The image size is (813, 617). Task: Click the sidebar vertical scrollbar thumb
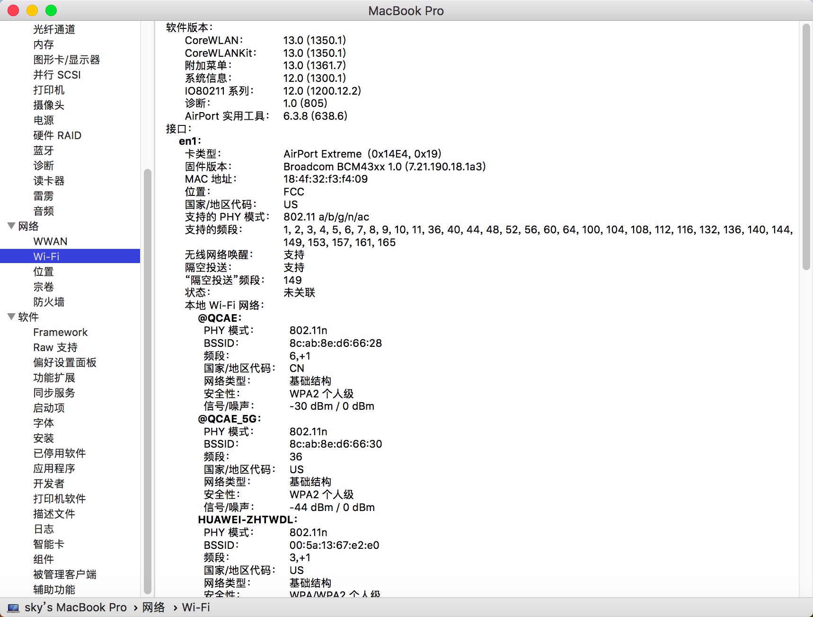click(x=147, y=381)
